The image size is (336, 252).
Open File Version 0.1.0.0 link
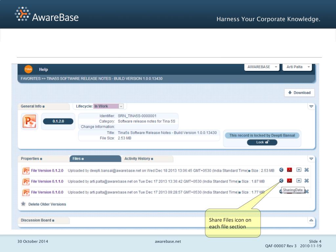point(47,192)
